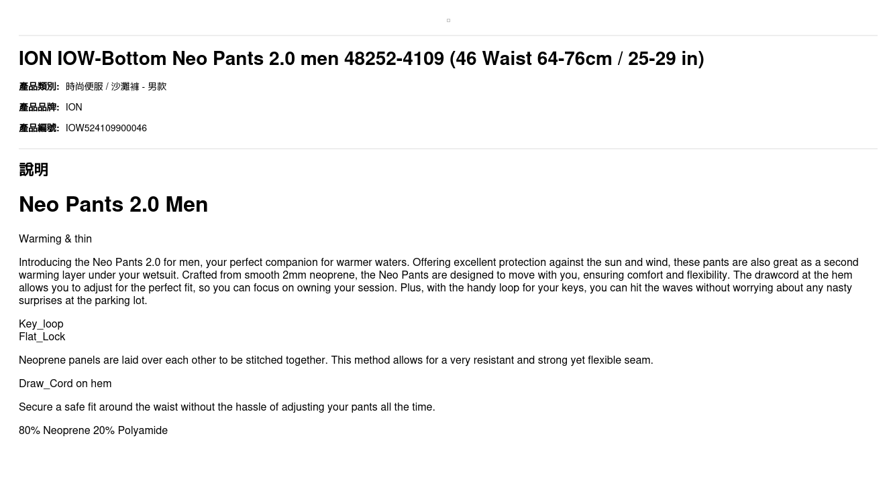Viewport: 891px width, 491px height.
Task: Click the 產品品牌 brand label
Action: pyautogui.click(x=39, y=107)
